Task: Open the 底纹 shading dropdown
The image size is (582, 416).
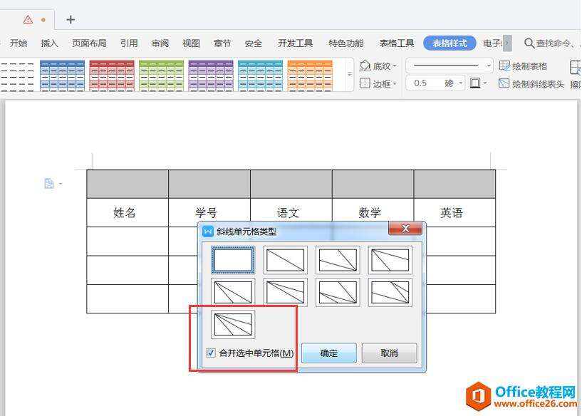Action: pos(395,66)
